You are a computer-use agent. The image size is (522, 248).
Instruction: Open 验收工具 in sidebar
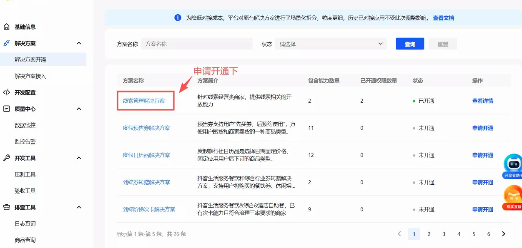point(25,191)
